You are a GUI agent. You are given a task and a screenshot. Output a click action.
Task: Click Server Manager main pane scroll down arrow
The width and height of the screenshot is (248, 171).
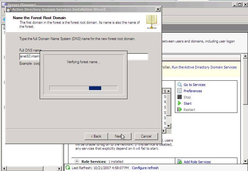click(x=245, y=161)
